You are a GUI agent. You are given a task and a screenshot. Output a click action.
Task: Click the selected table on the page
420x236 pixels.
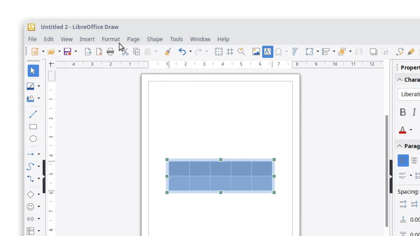coord(220,176)
